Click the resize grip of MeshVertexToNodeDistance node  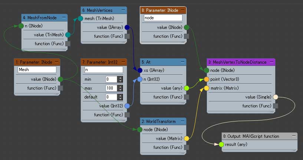click(x=272, y=112)
